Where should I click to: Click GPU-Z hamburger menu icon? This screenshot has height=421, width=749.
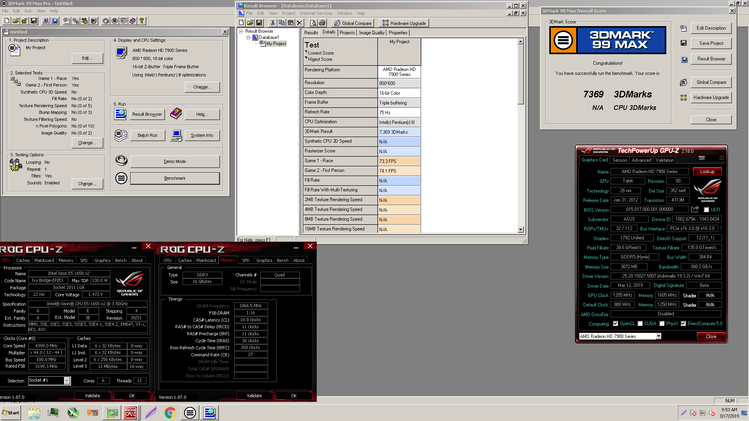[x=722, y=158]
